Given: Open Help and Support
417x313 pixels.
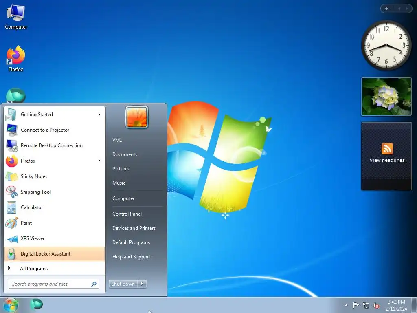Looking at the screenshot, I should (x=132, y=257).
